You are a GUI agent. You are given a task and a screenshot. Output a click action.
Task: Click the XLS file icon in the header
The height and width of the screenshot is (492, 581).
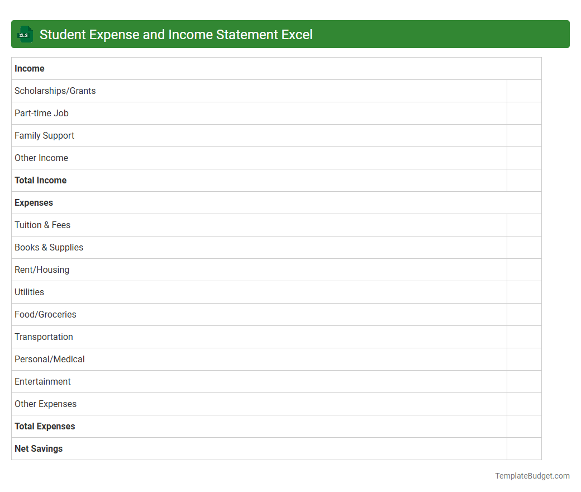25,34
